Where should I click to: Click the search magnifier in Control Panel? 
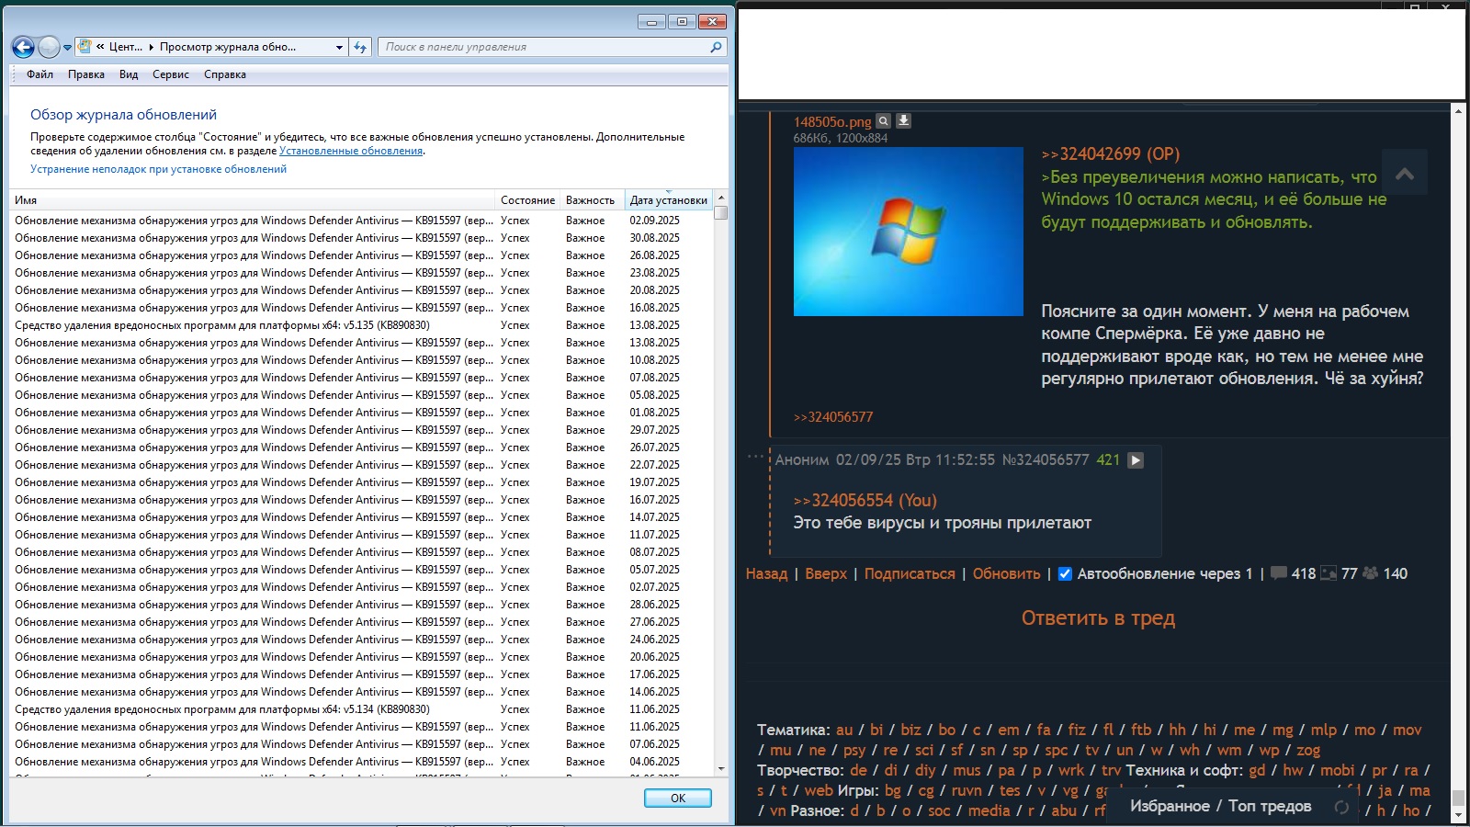tap(716, 47)
